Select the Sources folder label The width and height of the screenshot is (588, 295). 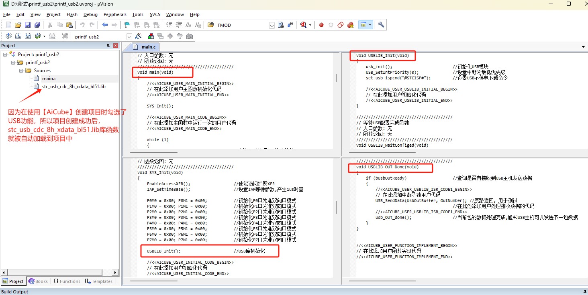(x=42, y=70)
